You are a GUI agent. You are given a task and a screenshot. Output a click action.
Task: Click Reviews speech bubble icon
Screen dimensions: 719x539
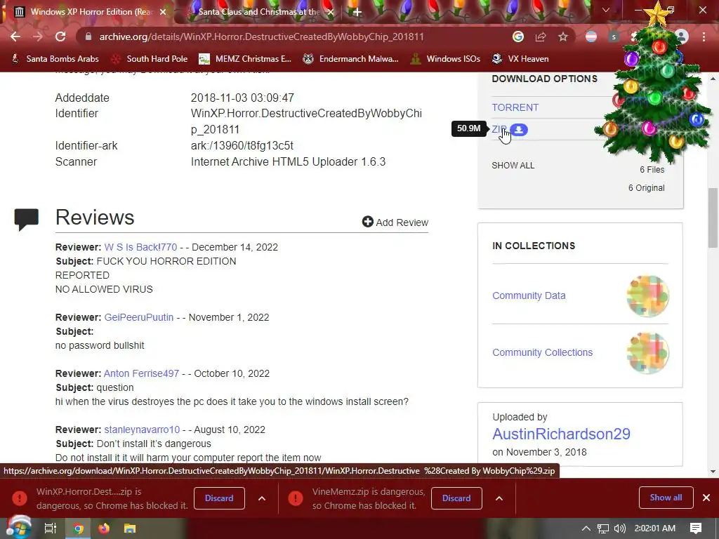coord(27,220)
